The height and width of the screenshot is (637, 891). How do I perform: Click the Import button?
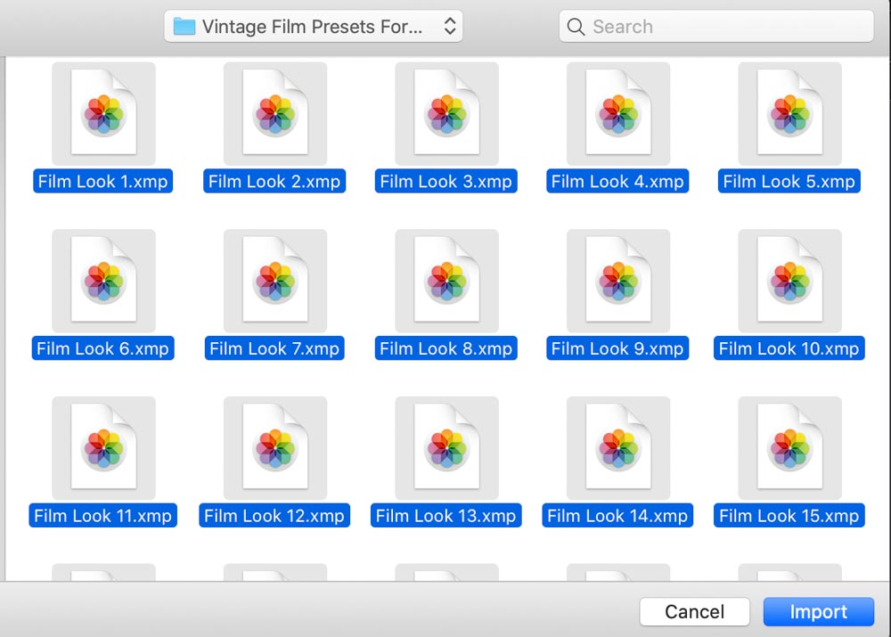[818, 611]
